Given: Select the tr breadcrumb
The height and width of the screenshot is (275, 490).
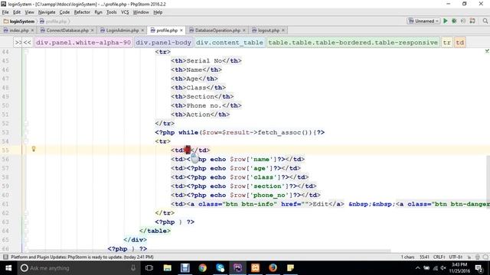Looking at the screenshot, I should 447,43.
